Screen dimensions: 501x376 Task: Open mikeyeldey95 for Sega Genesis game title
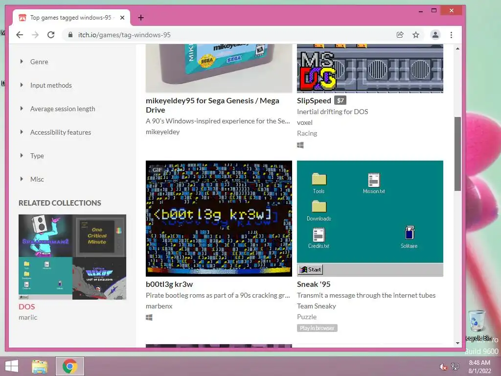pos(212,105)
